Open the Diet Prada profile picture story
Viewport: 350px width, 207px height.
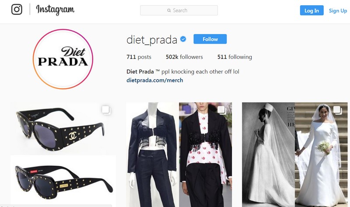(x=63, y=59)
